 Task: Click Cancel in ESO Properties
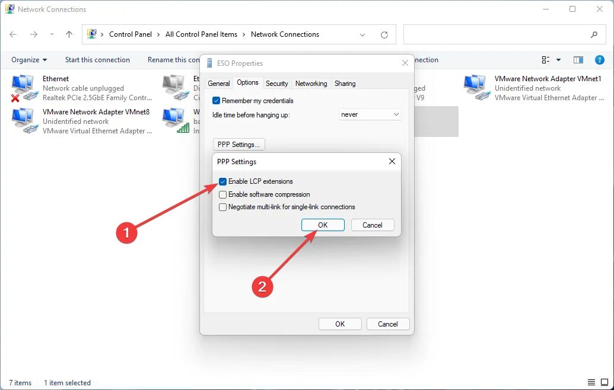tap(387, 324)
